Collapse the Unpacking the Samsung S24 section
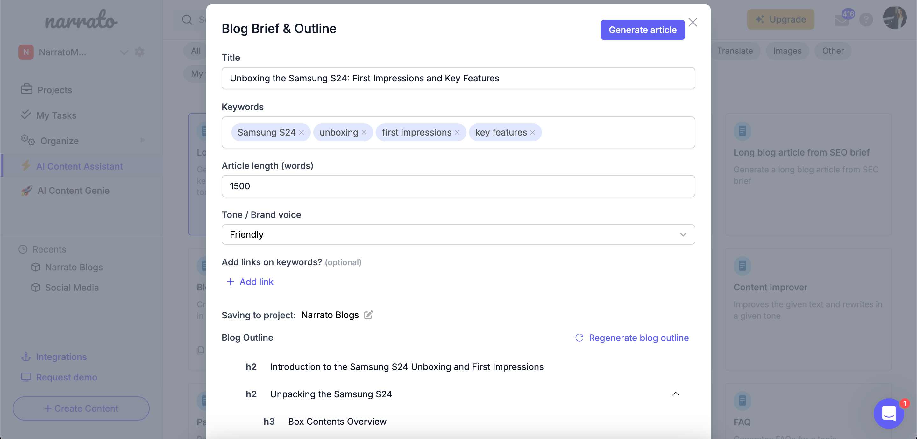This screenshot has height=439, width=917. [675, 394]
